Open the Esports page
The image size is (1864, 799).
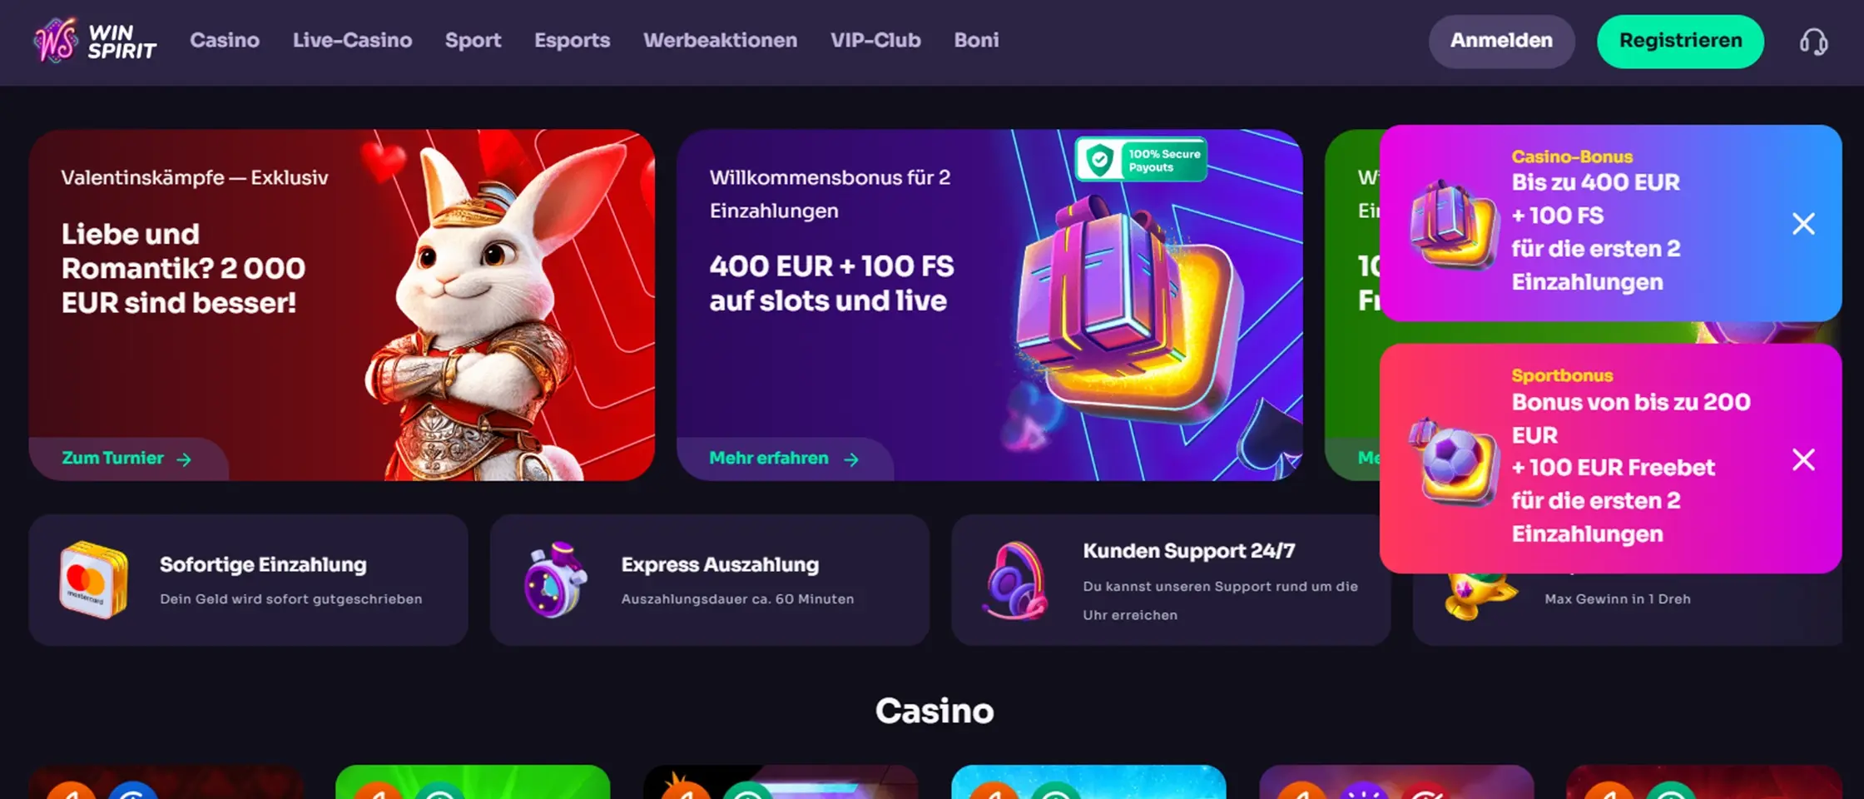click(x=573, y=40)
